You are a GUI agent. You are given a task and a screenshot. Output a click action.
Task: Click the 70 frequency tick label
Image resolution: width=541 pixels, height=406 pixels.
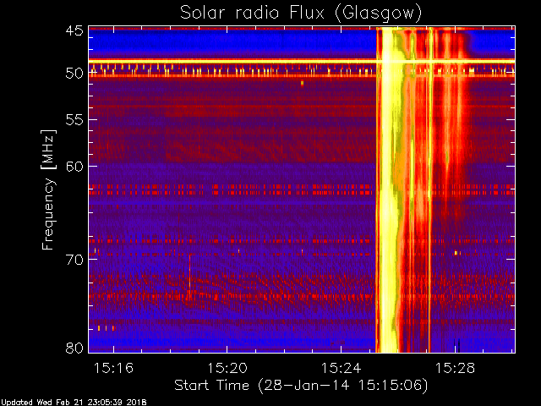pyautogui.click(x=74, y=260)
